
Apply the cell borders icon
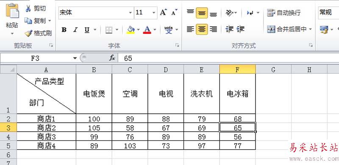109,30
